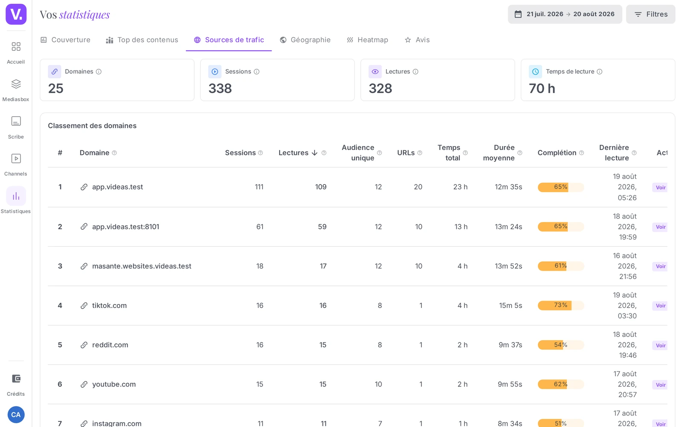The width and height of the screenshot is (683, 427).
Task: Select the masante.websites.videas.test domain name
Action: point(142,266)
